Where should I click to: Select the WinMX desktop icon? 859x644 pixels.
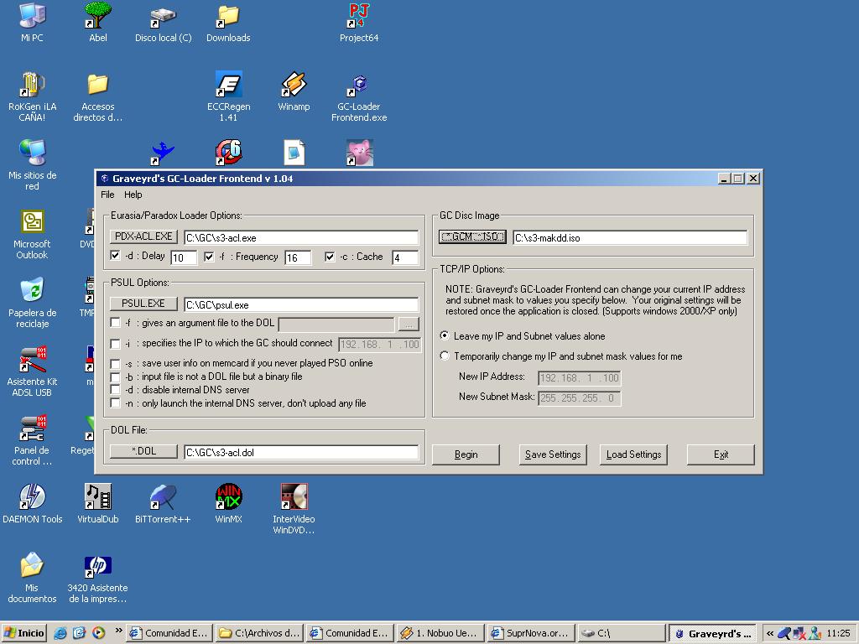pyautogui.click(x=228, y=498)
